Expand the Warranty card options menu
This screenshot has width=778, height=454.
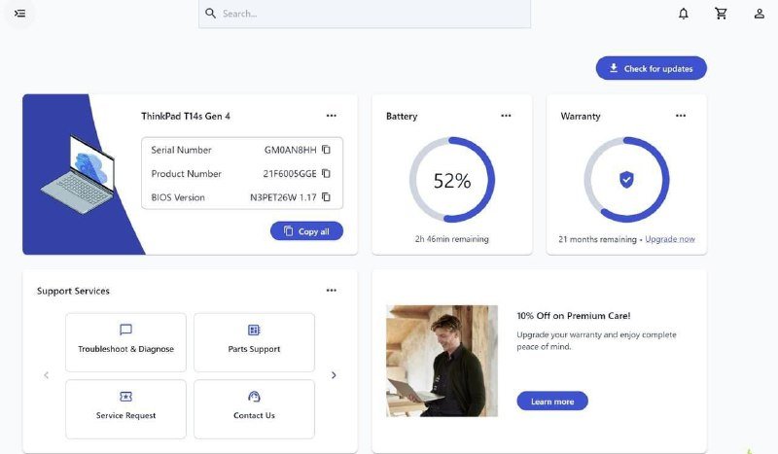coord(681,116)
